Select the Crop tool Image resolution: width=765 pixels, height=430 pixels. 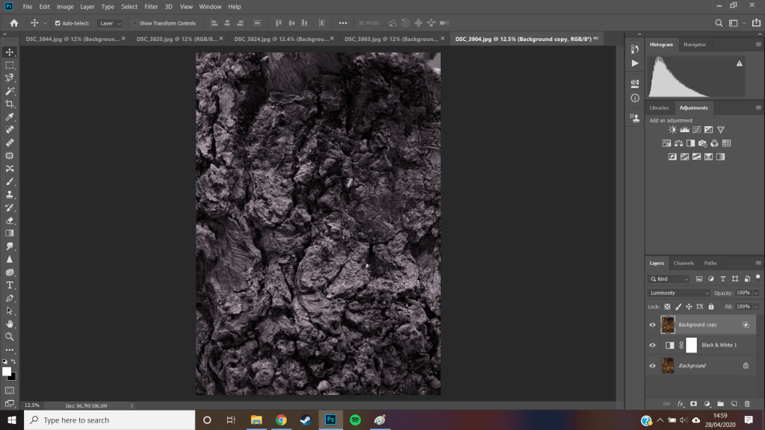tap(10, 104)
